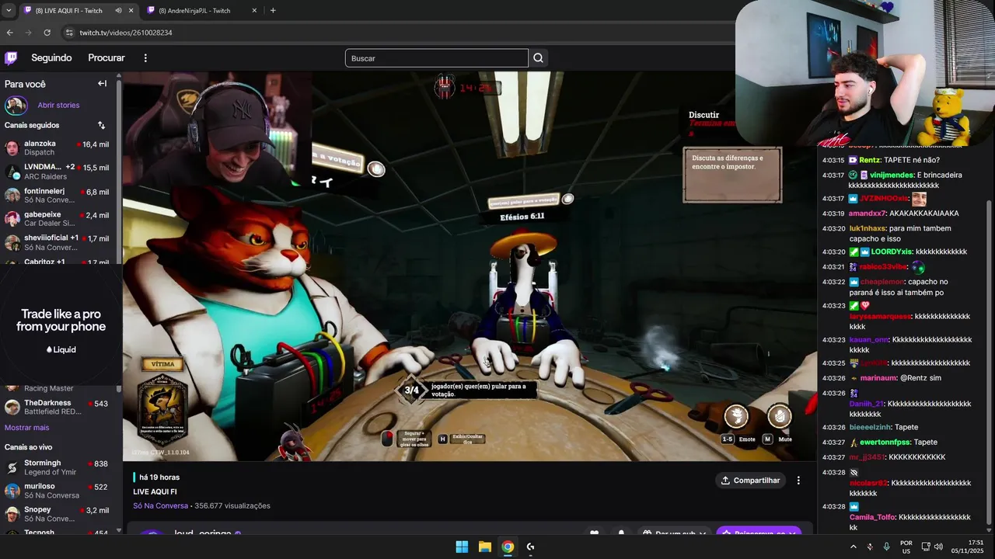The height and width of the screenshot is (559, 995).
Task: Open the Só Na Conversa category link
Action: click(160, 506)
